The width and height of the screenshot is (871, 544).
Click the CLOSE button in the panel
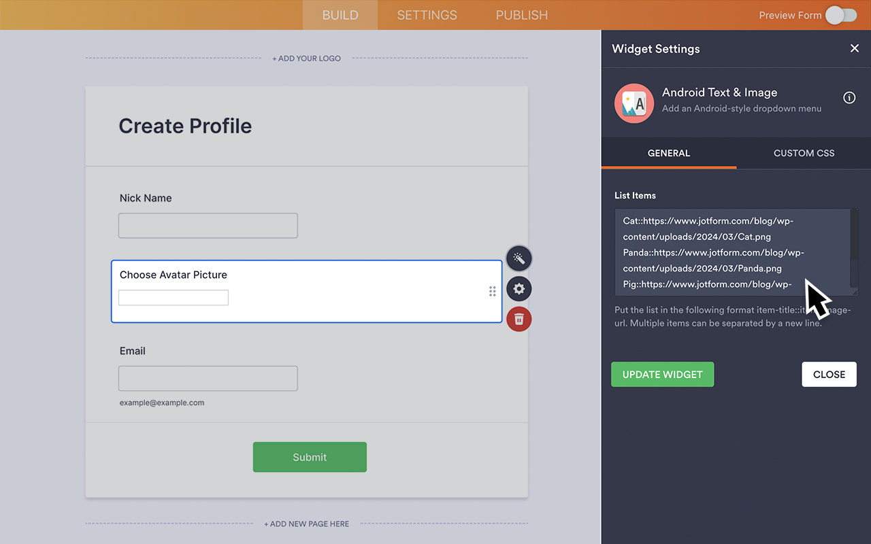829,374
